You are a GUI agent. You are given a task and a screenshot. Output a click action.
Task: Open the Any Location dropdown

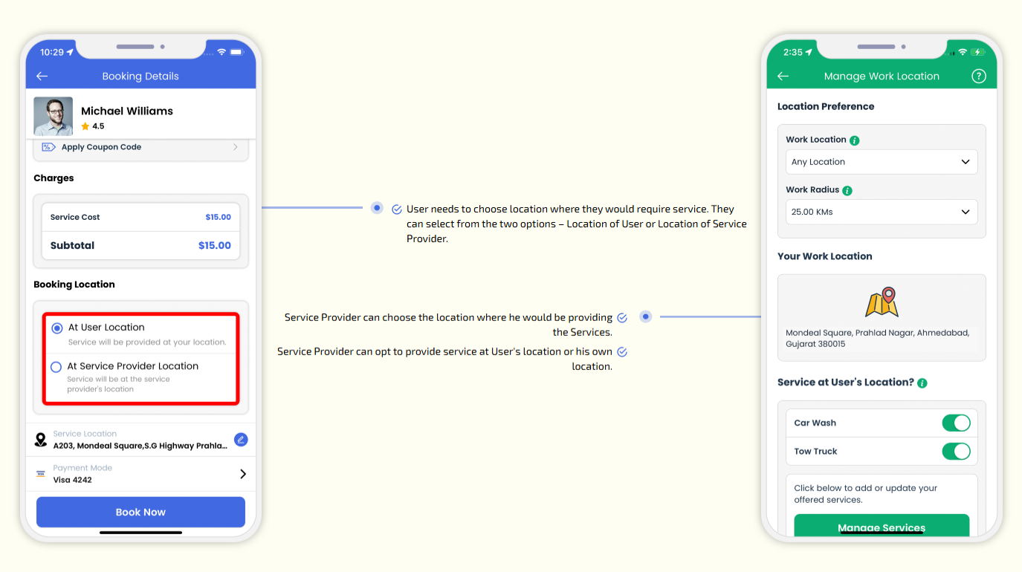[x=881, y=162]
